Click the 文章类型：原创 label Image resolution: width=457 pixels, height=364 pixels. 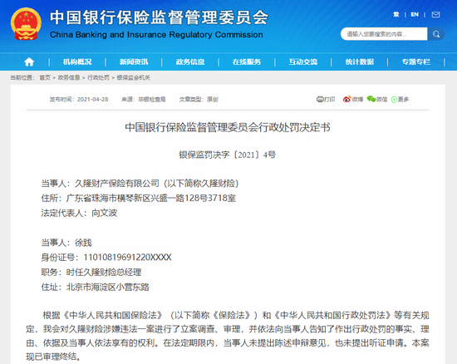coord(199,100)
